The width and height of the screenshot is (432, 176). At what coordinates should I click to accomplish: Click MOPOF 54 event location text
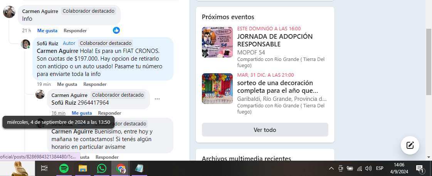coord(251,53)
